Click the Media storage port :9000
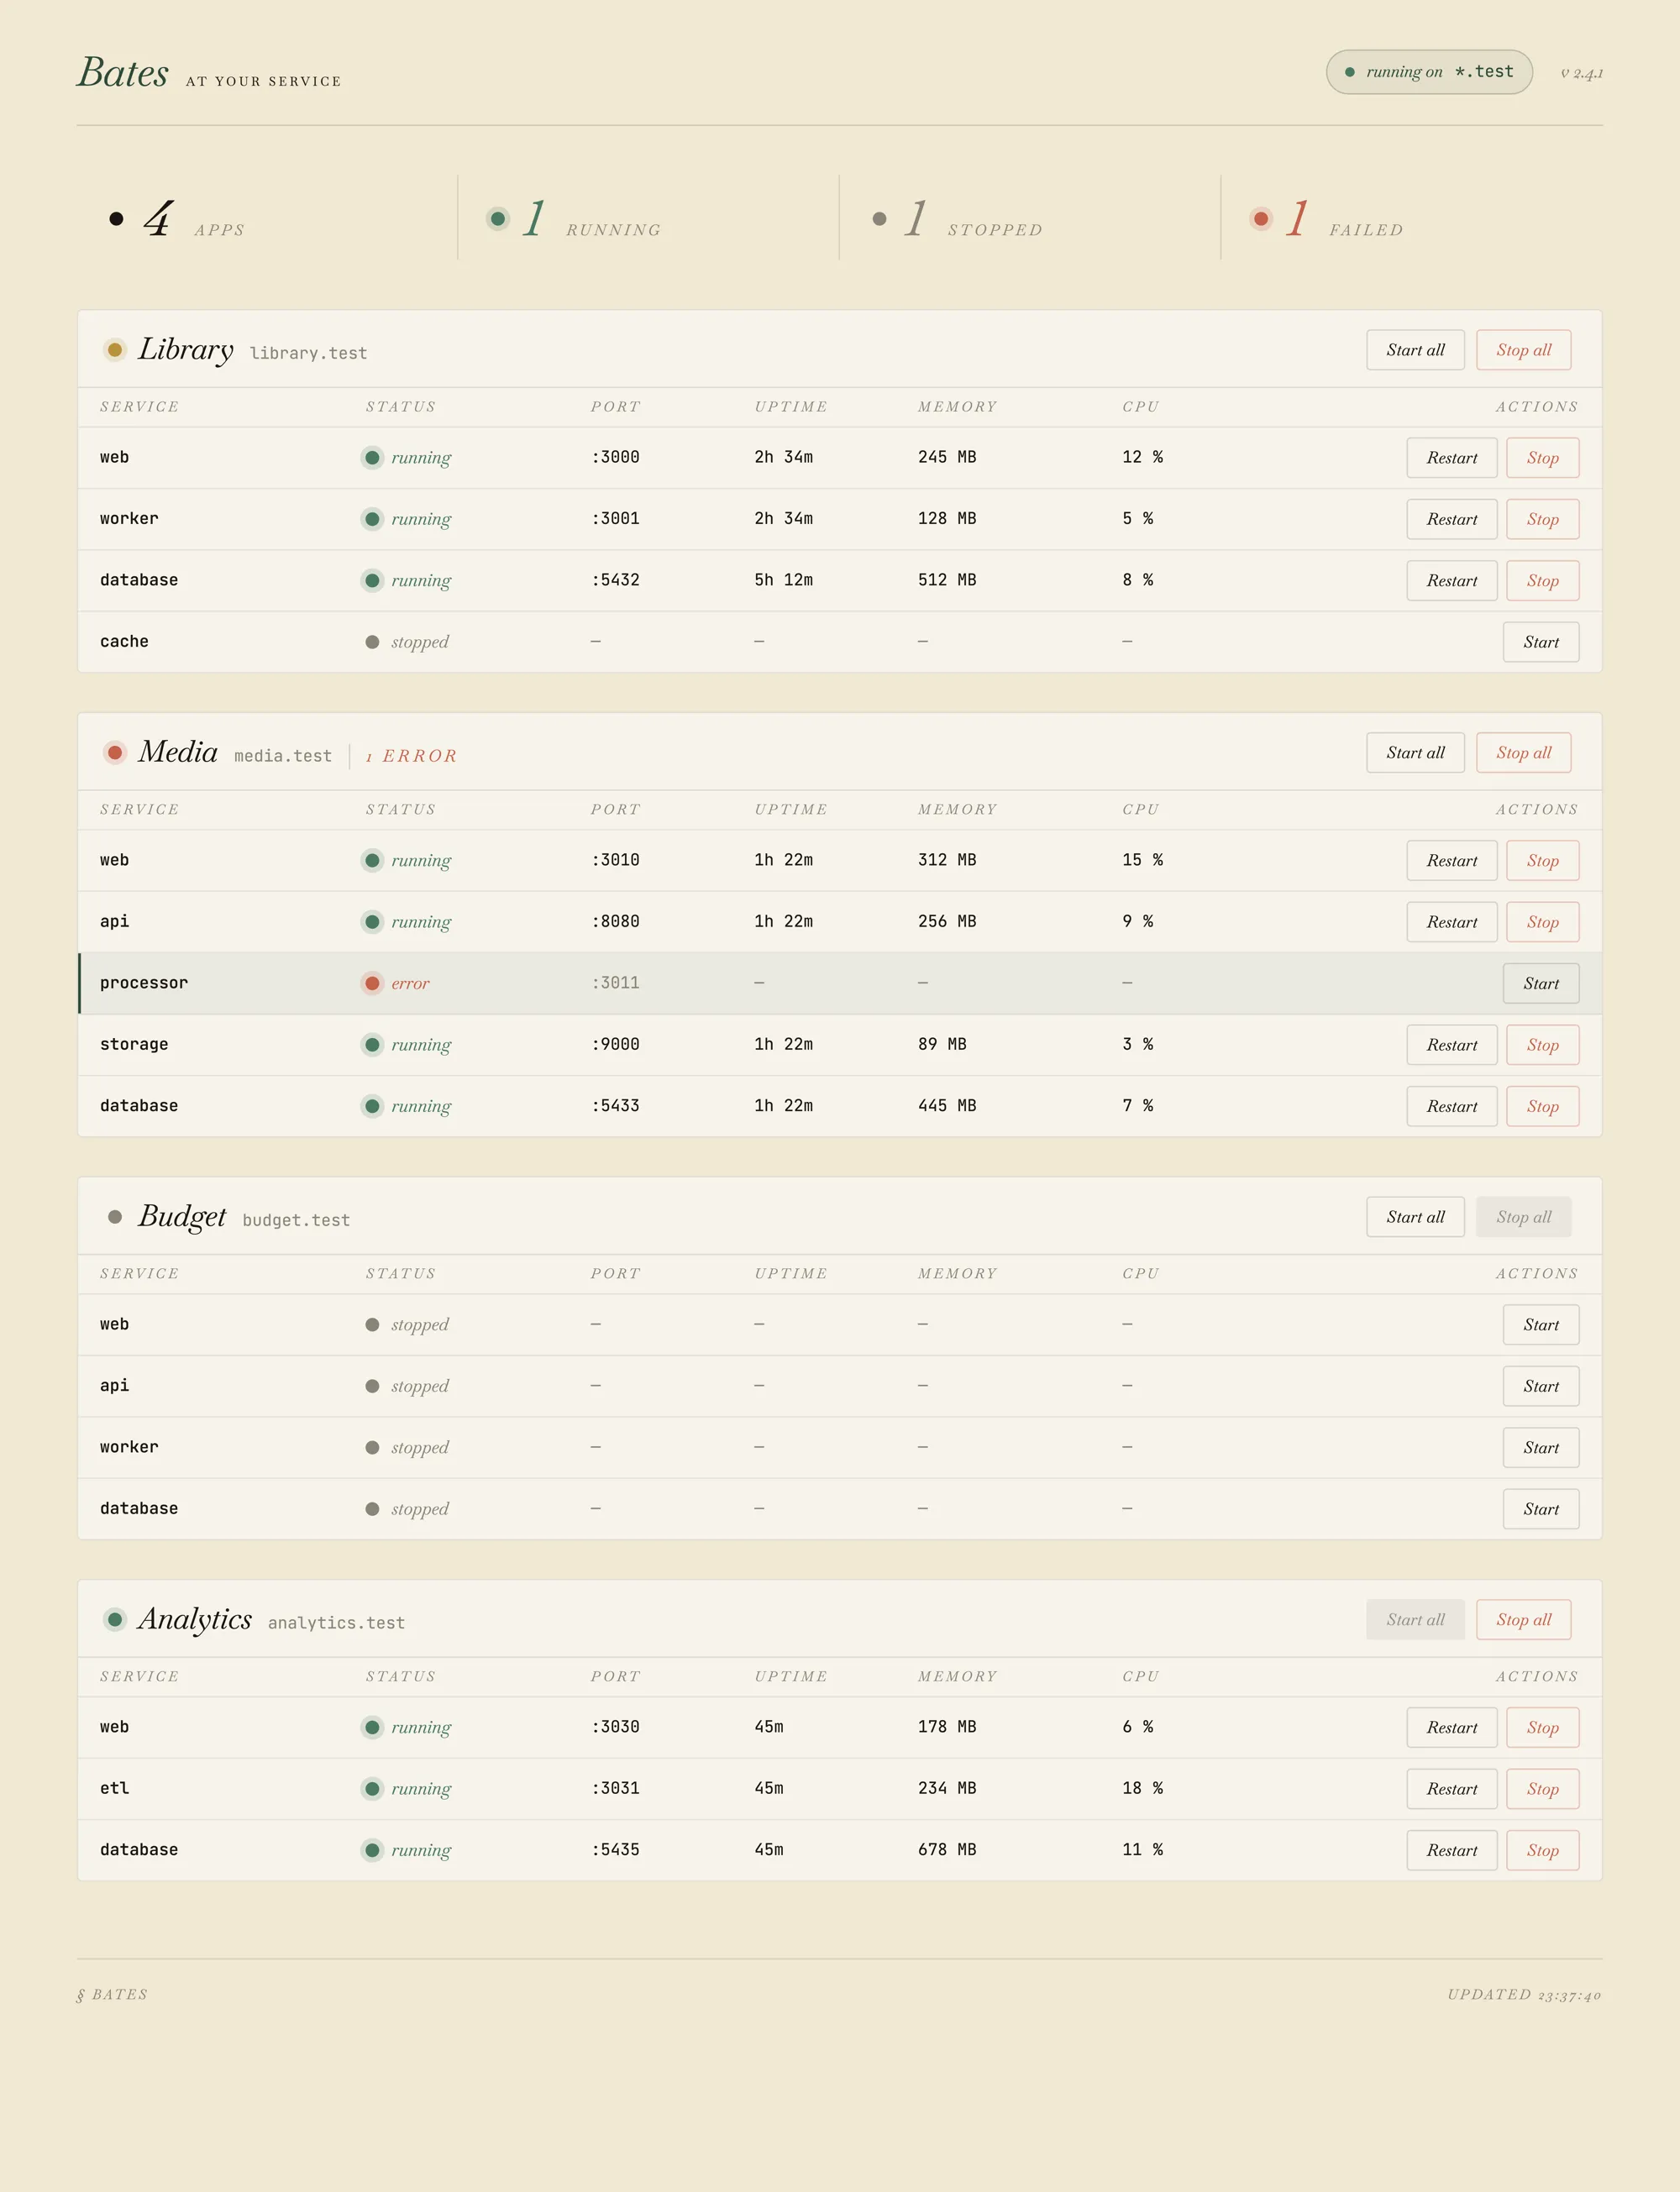Screen dimensions: 1680x2192 point(615,1044)
